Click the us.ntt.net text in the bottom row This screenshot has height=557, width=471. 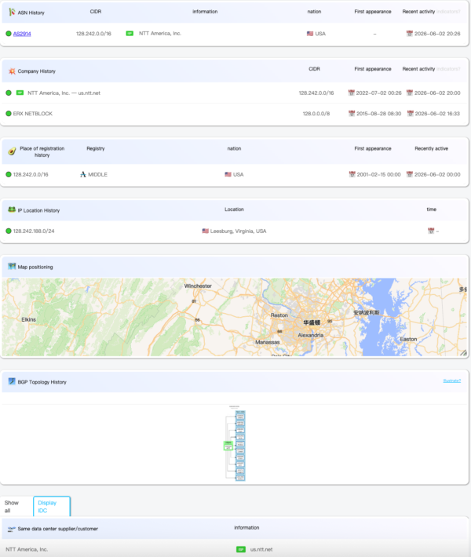pos(261,549)
